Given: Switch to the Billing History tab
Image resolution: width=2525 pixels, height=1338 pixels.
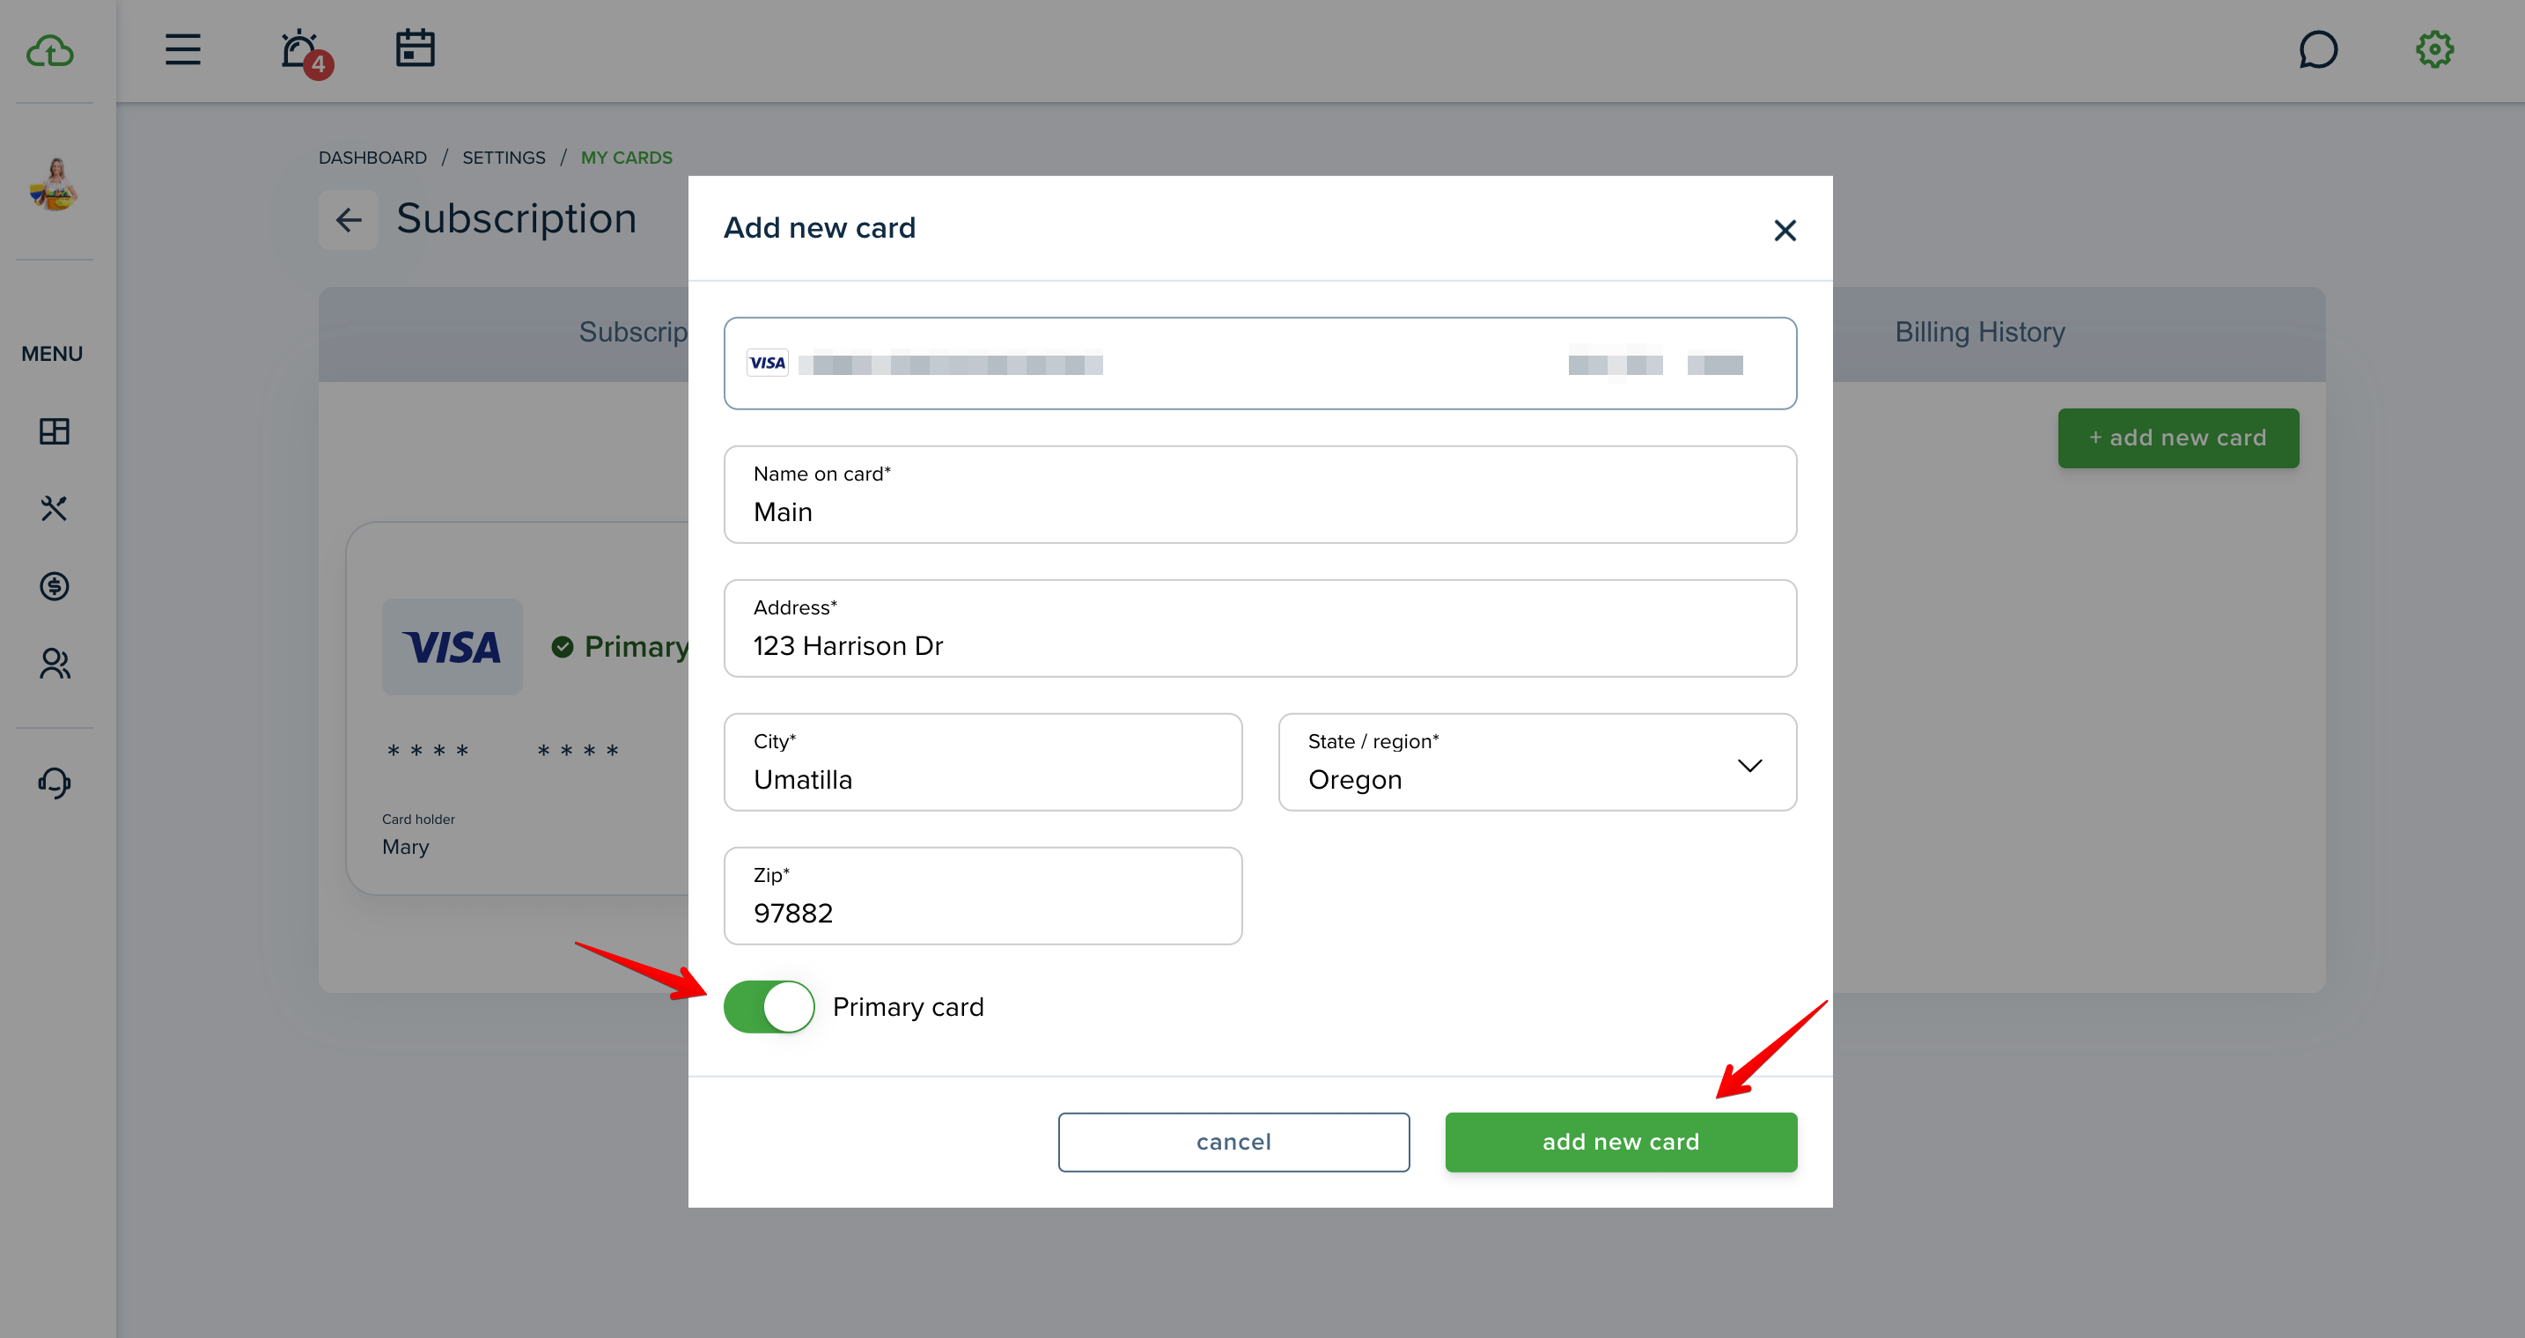Looking at the screenshot, I should 1980,332.
